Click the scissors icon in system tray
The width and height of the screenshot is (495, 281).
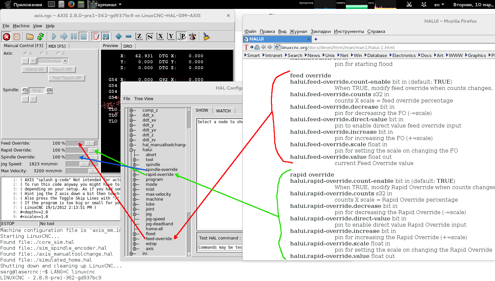pos(409,4)
